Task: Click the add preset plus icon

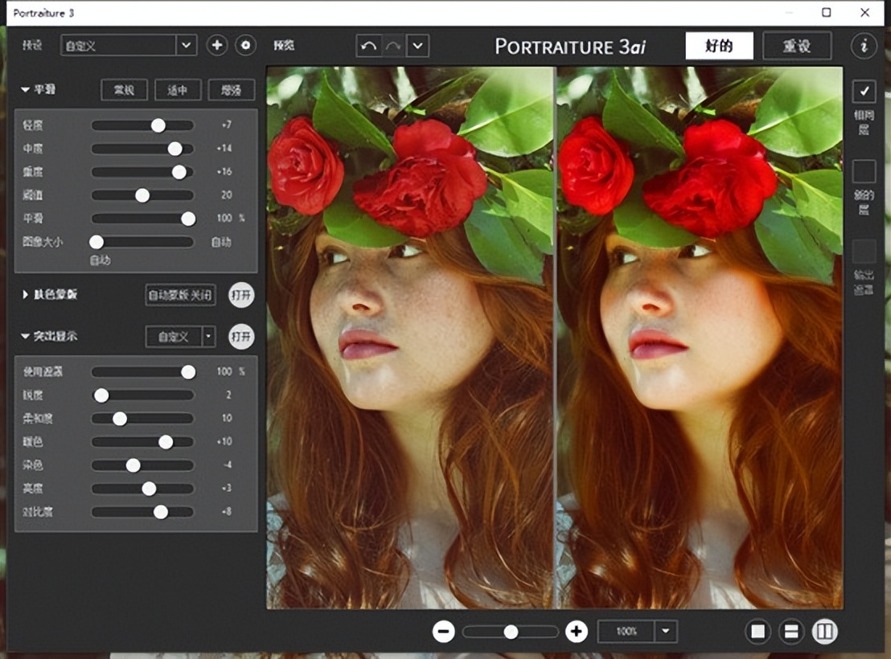Action: coord(216,46)
